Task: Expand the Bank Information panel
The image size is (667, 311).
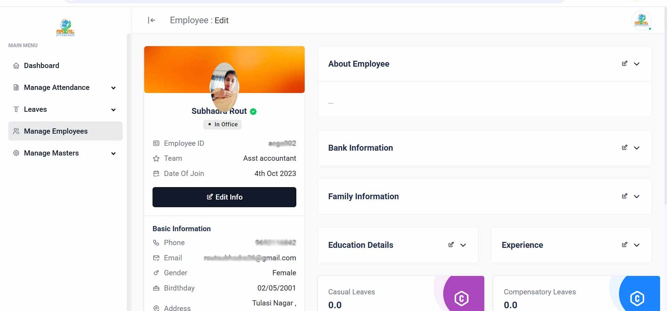Action: [636, 148]
